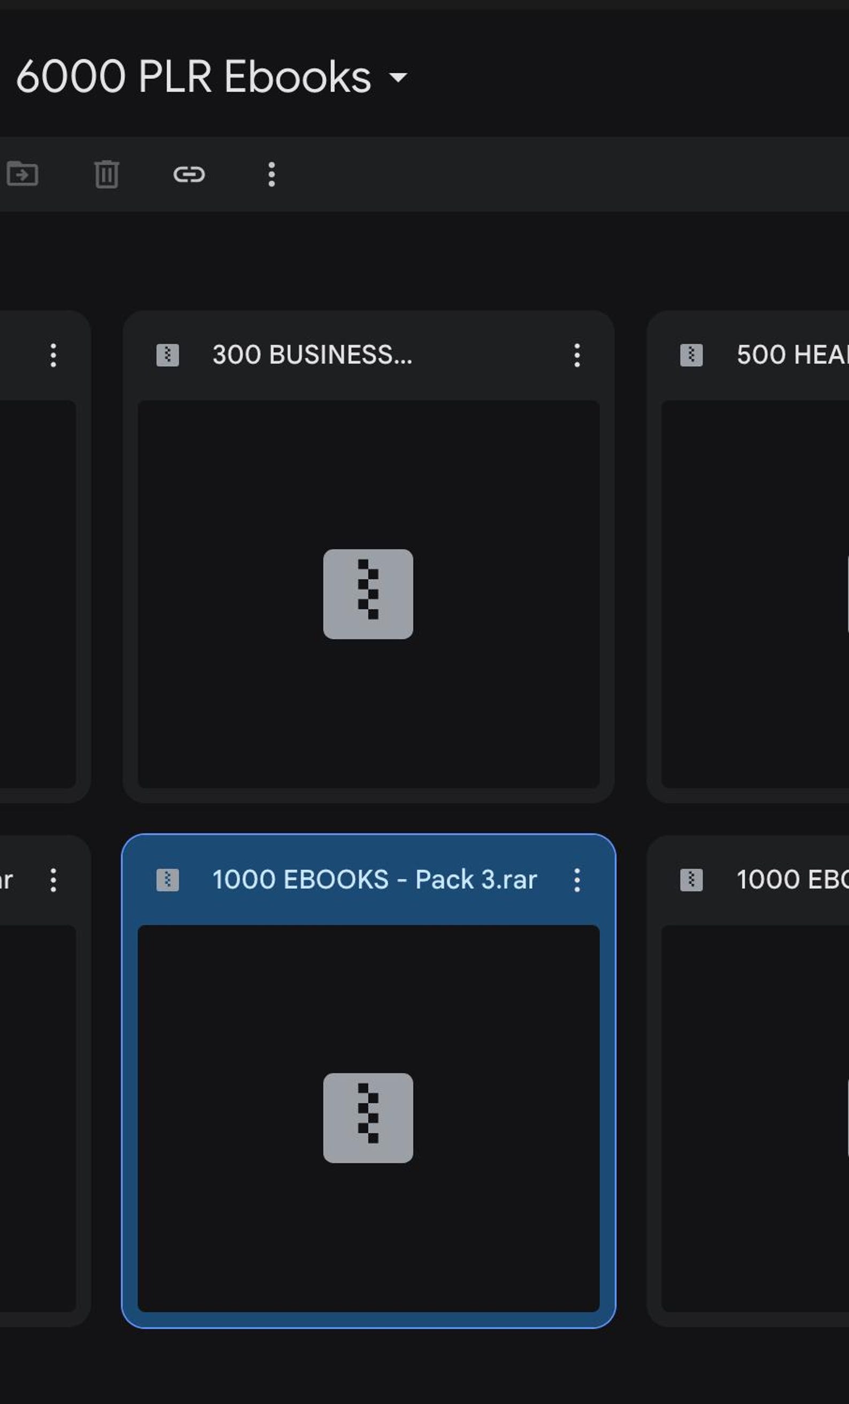Open the toolbar's three-dot more actions menu

[x=272, y=174]
